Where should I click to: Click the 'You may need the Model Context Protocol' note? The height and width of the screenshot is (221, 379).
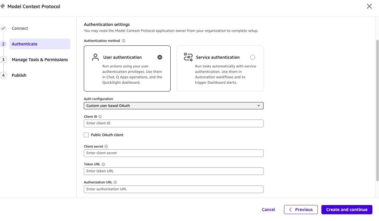(x=171, y=31)
